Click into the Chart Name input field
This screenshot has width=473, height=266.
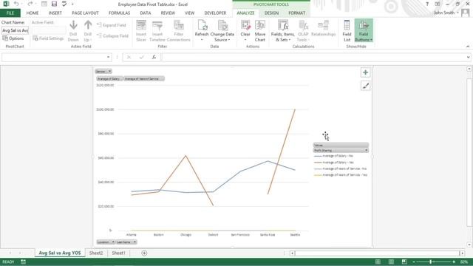coord(15,30)
